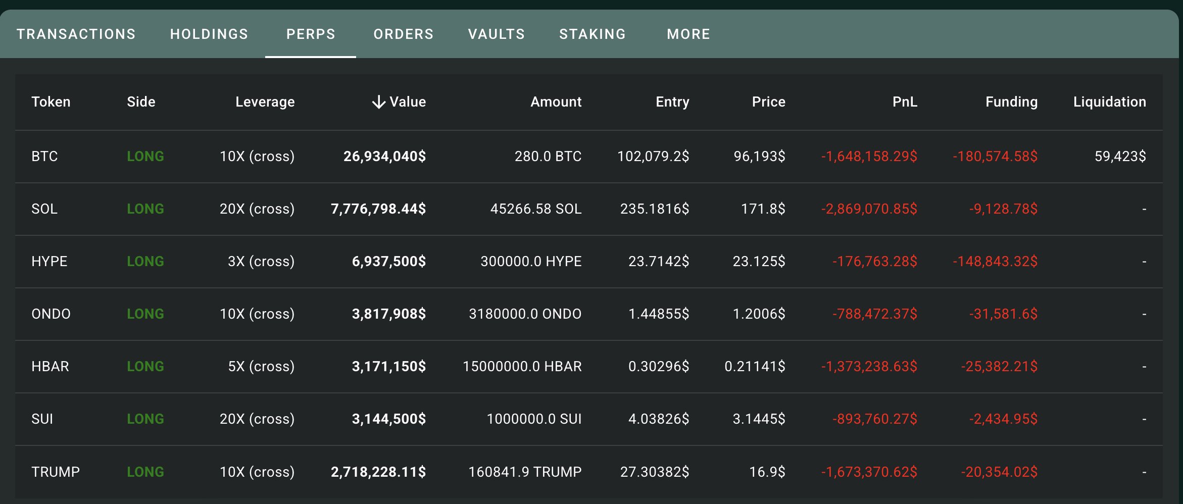The height and width of the screenshot is (504, 1183).
Task: Click amount 160841.9 TRUMP
Action: [525, 472]
